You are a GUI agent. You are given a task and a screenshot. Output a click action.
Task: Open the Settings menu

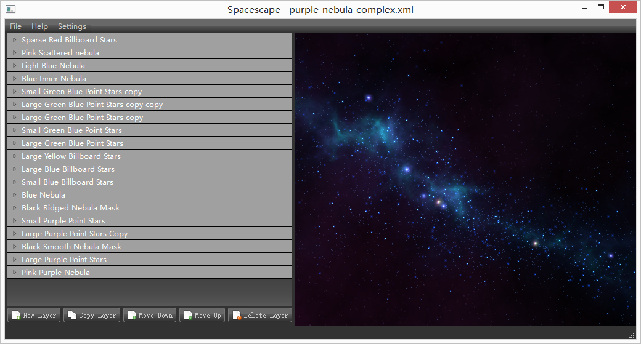pyautogui.click(x=72, y=26)
